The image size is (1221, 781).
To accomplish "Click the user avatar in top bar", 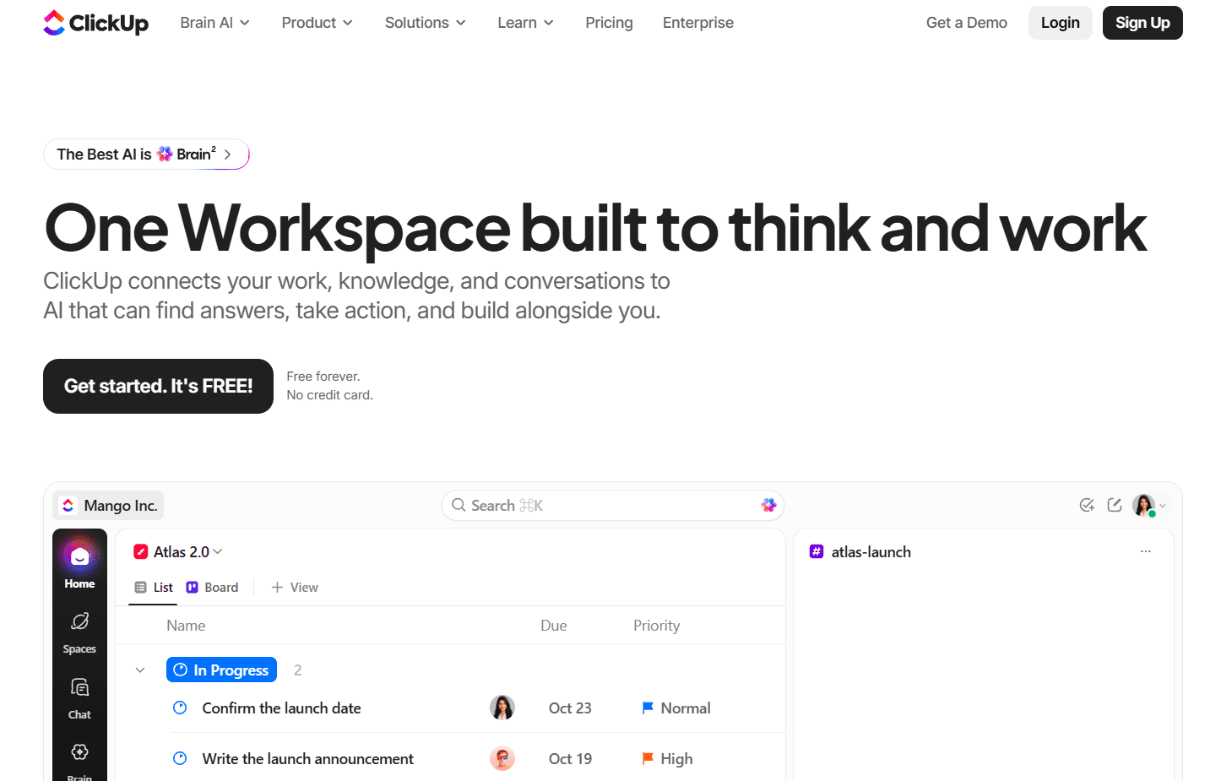I will (1144, 505).
